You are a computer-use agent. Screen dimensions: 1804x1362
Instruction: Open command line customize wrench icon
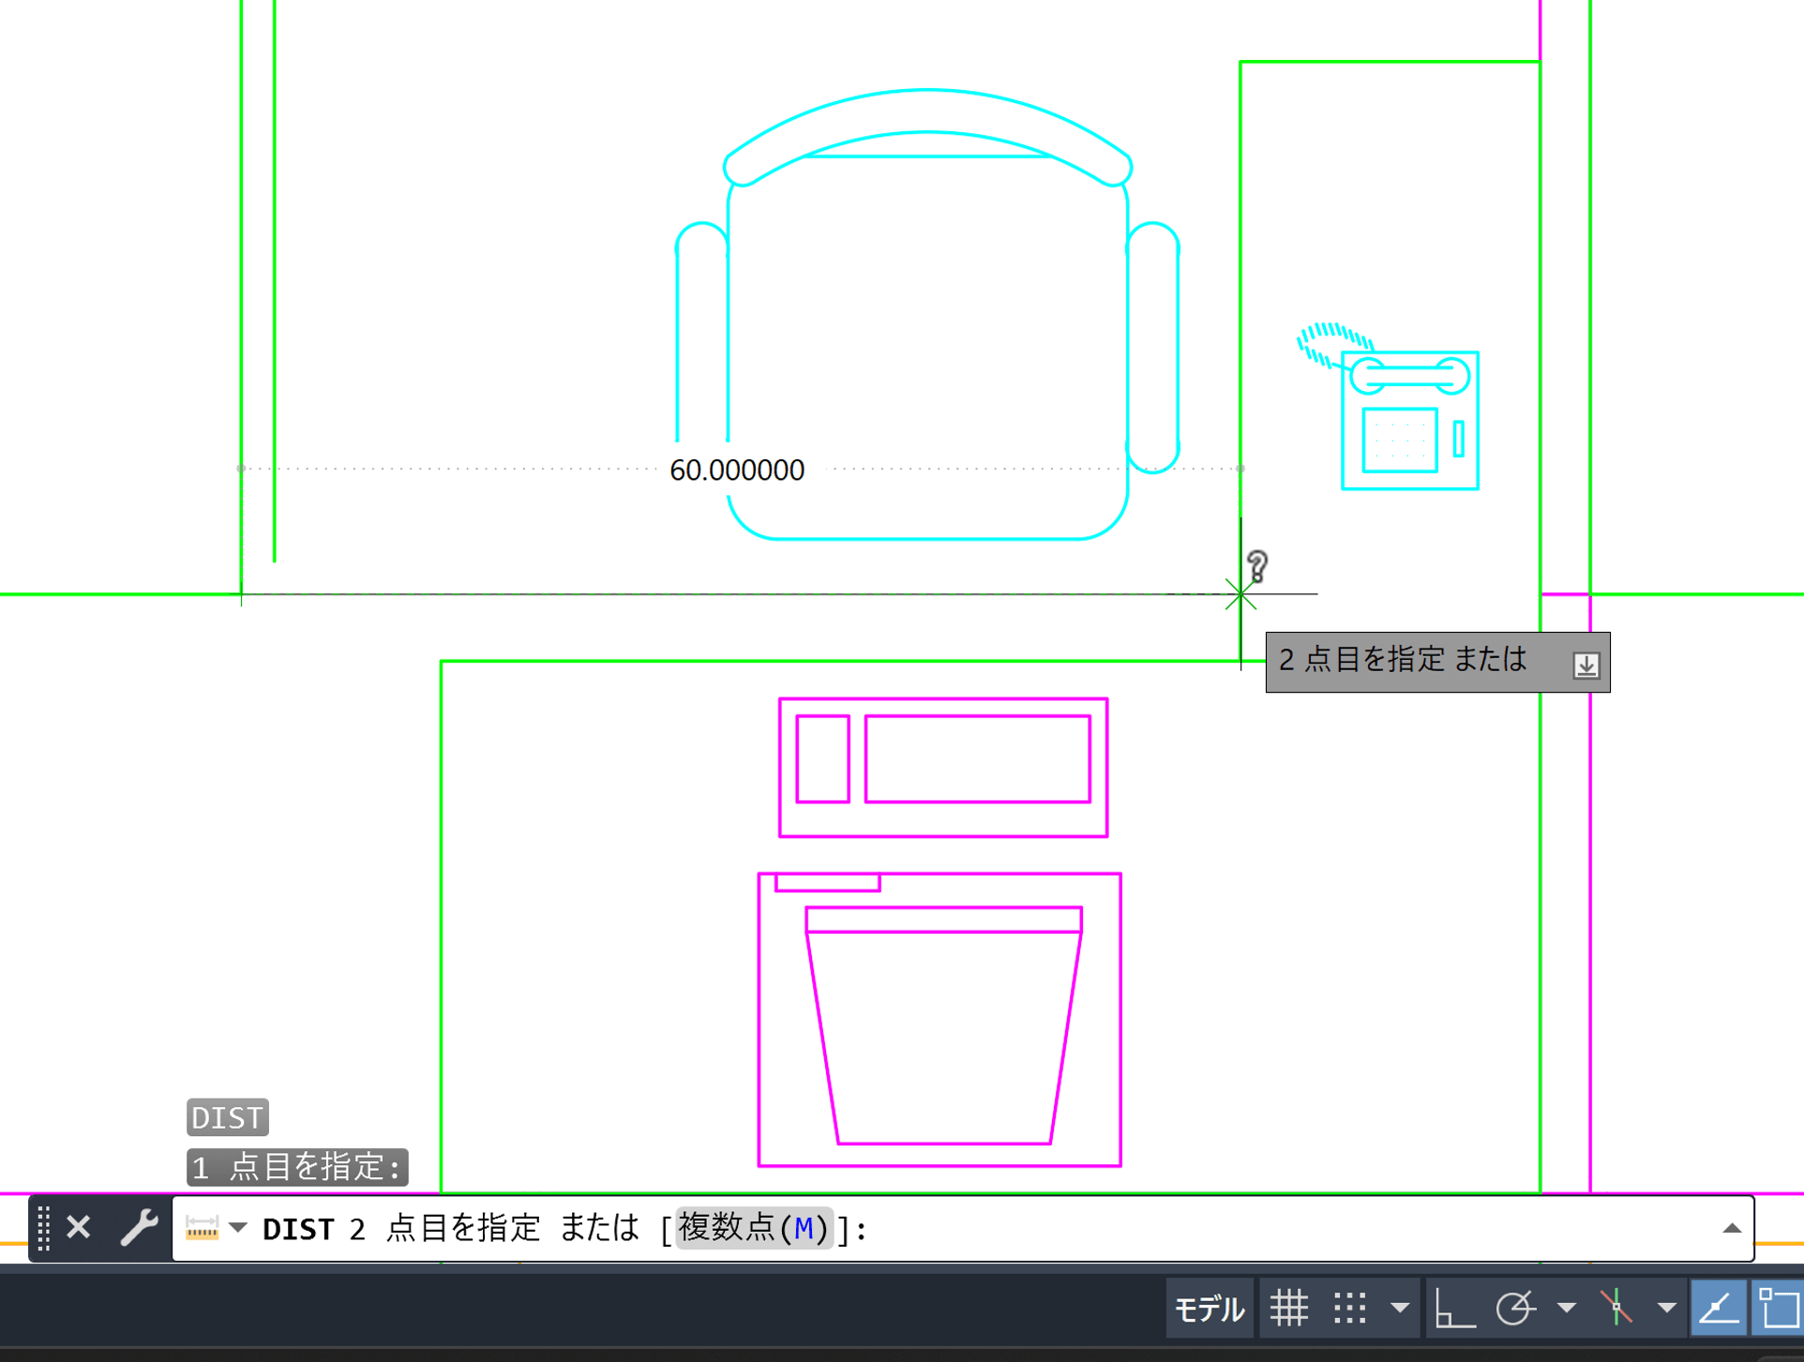(139, 1227)
